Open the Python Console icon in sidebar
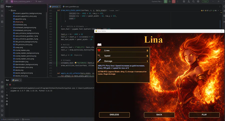 pyautogui.click(x=2, y=91)
